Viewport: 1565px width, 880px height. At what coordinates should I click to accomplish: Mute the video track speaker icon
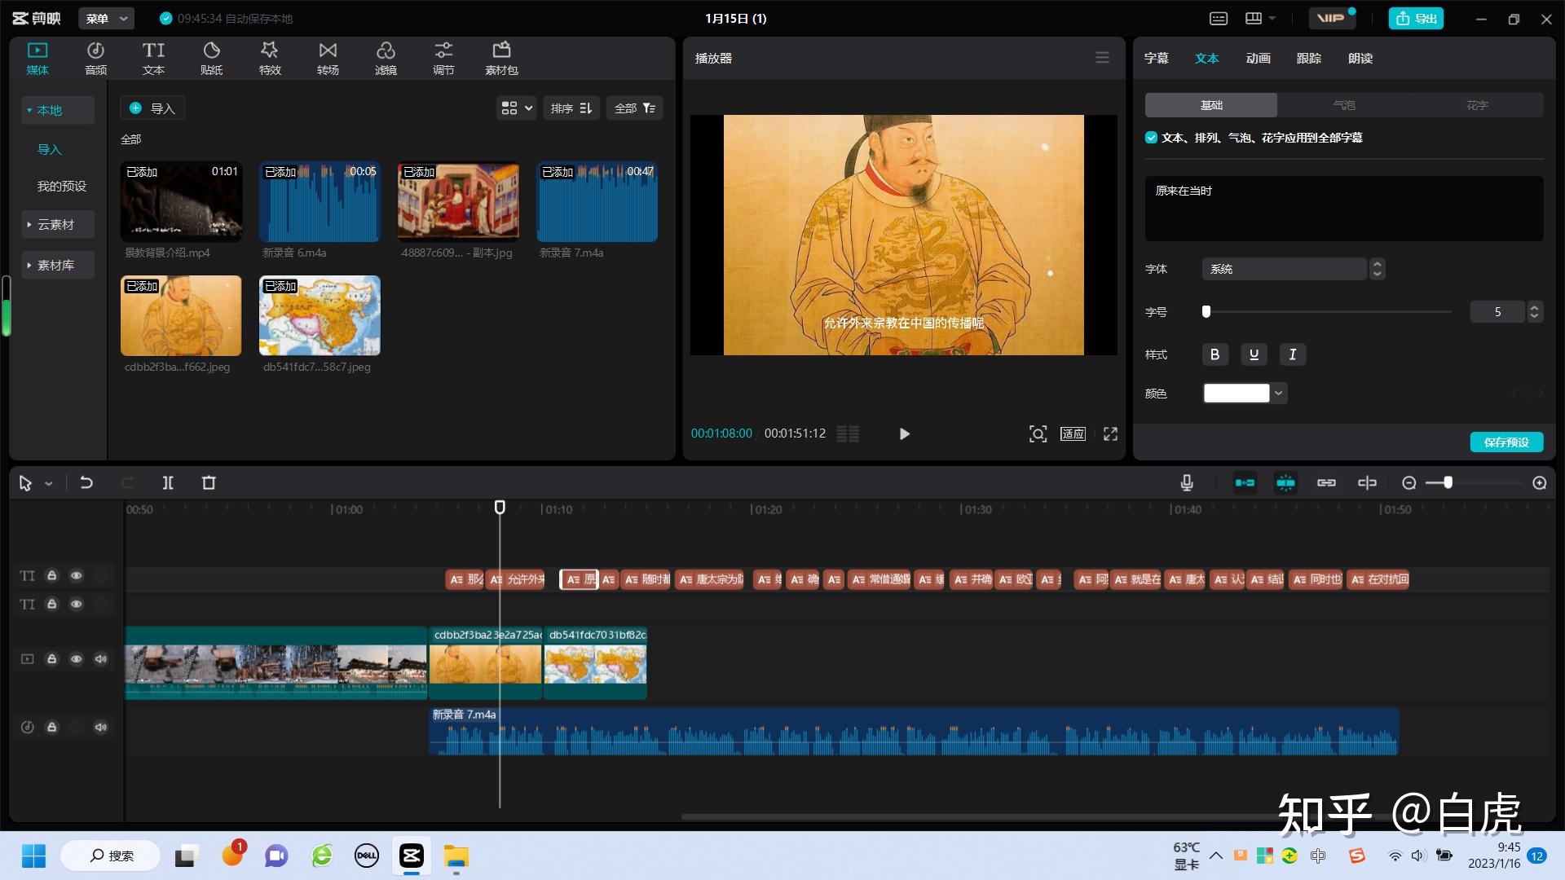pyautogui.click(x=100, y=658)
